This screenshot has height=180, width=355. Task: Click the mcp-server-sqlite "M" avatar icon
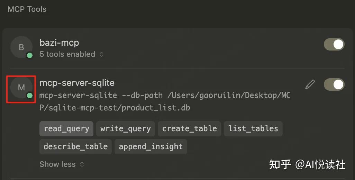point(21,87)
